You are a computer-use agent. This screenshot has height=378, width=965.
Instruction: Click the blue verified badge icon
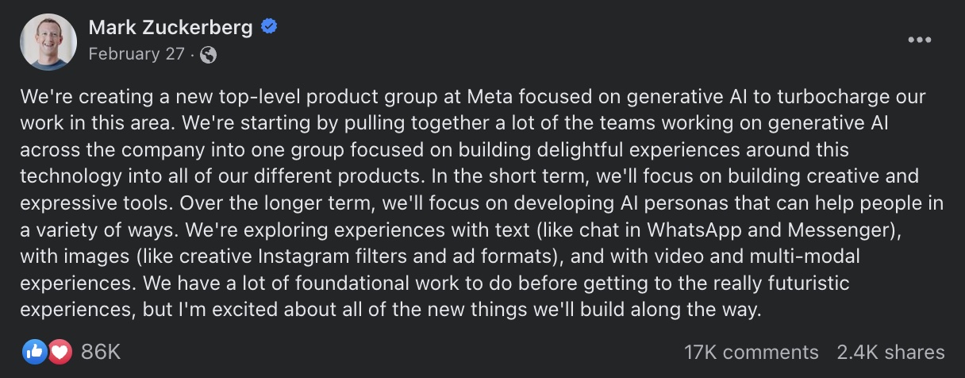[270, 28]
